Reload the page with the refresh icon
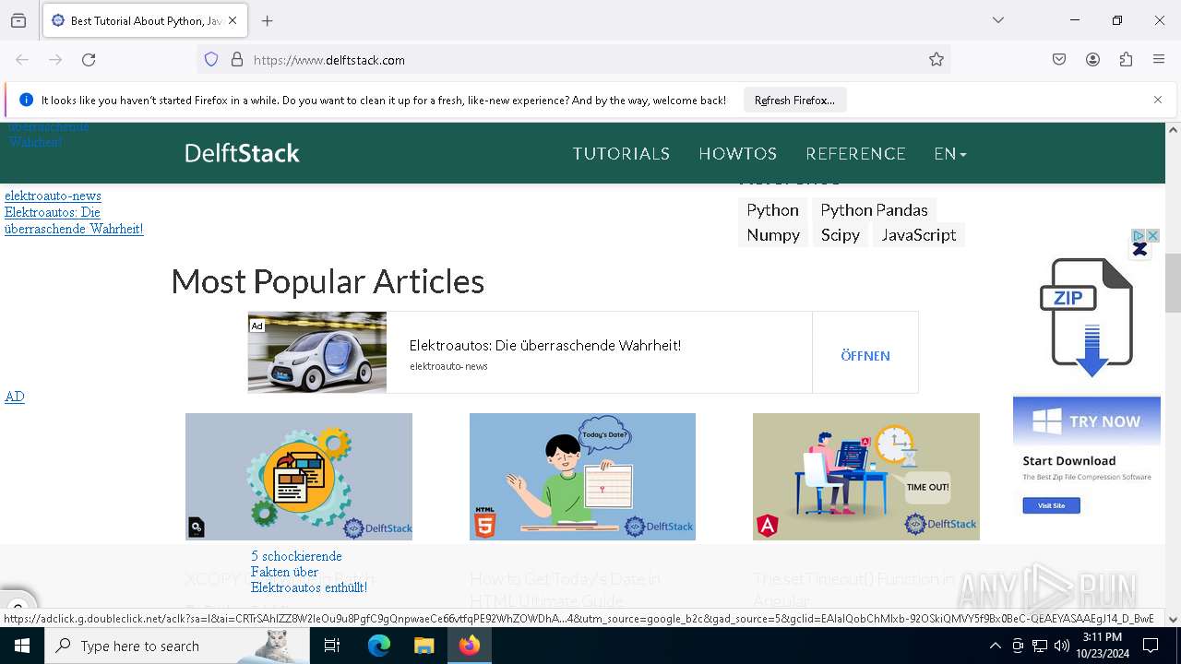 click(89, 60)
